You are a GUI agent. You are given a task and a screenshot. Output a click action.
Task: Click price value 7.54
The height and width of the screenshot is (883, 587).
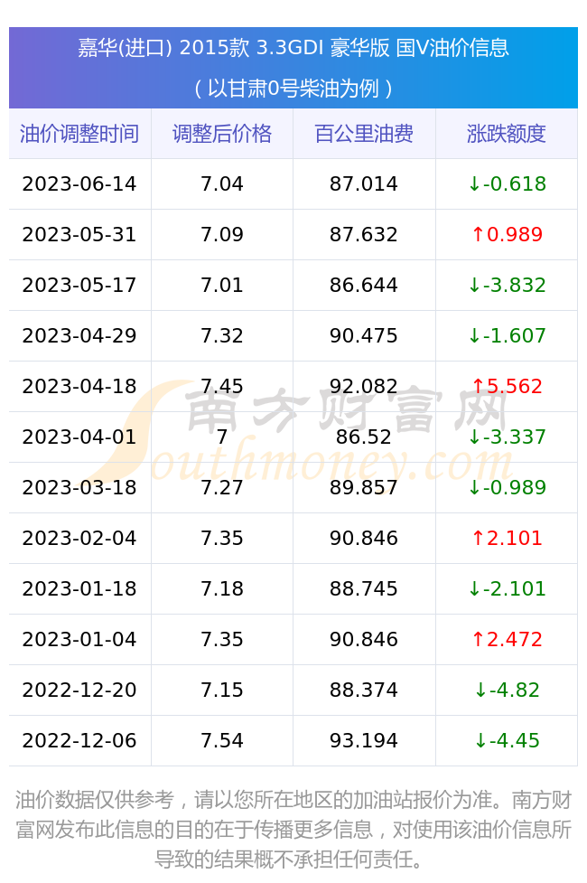(222, 741)
